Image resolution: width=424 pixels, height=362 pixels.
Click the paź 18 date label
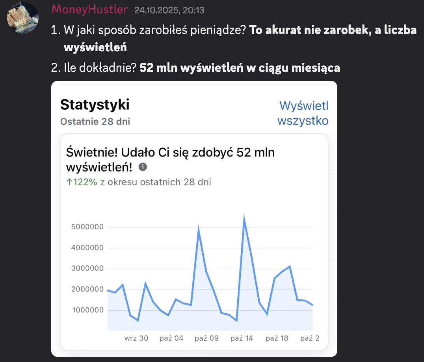point(277,338)
